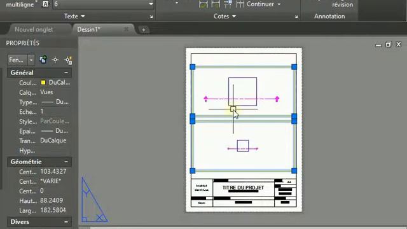Click the Largeur value 182.5804
Screen dimensions: 407x229
pyautogui.click(x=53, y=210)
